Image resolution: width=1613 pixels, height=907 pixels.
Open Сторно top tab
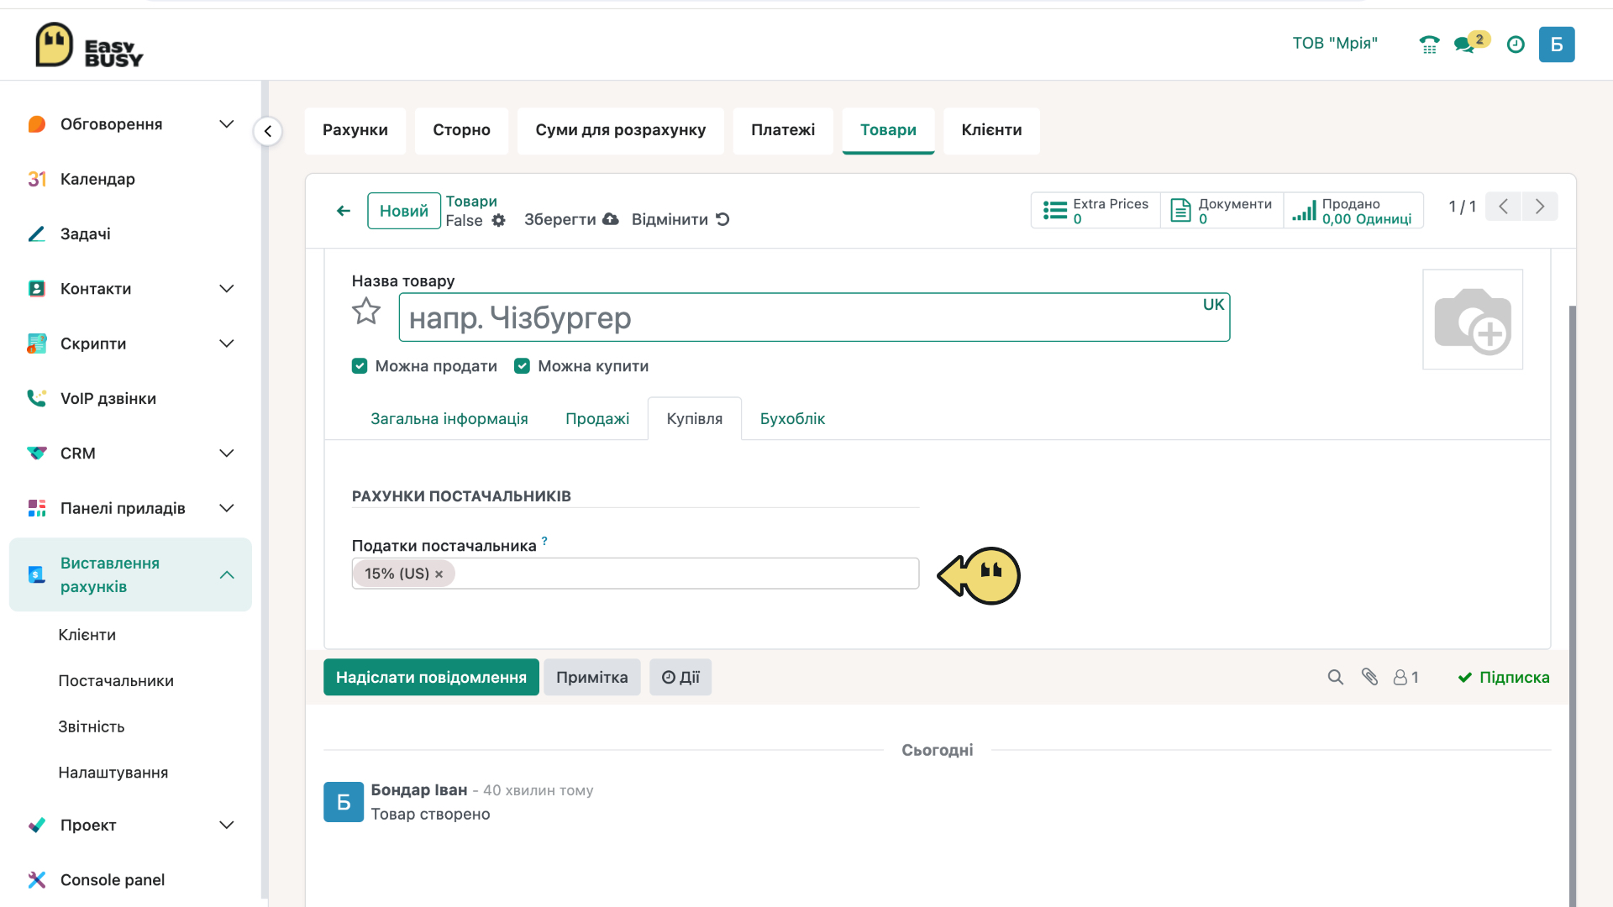coord(461,130)
